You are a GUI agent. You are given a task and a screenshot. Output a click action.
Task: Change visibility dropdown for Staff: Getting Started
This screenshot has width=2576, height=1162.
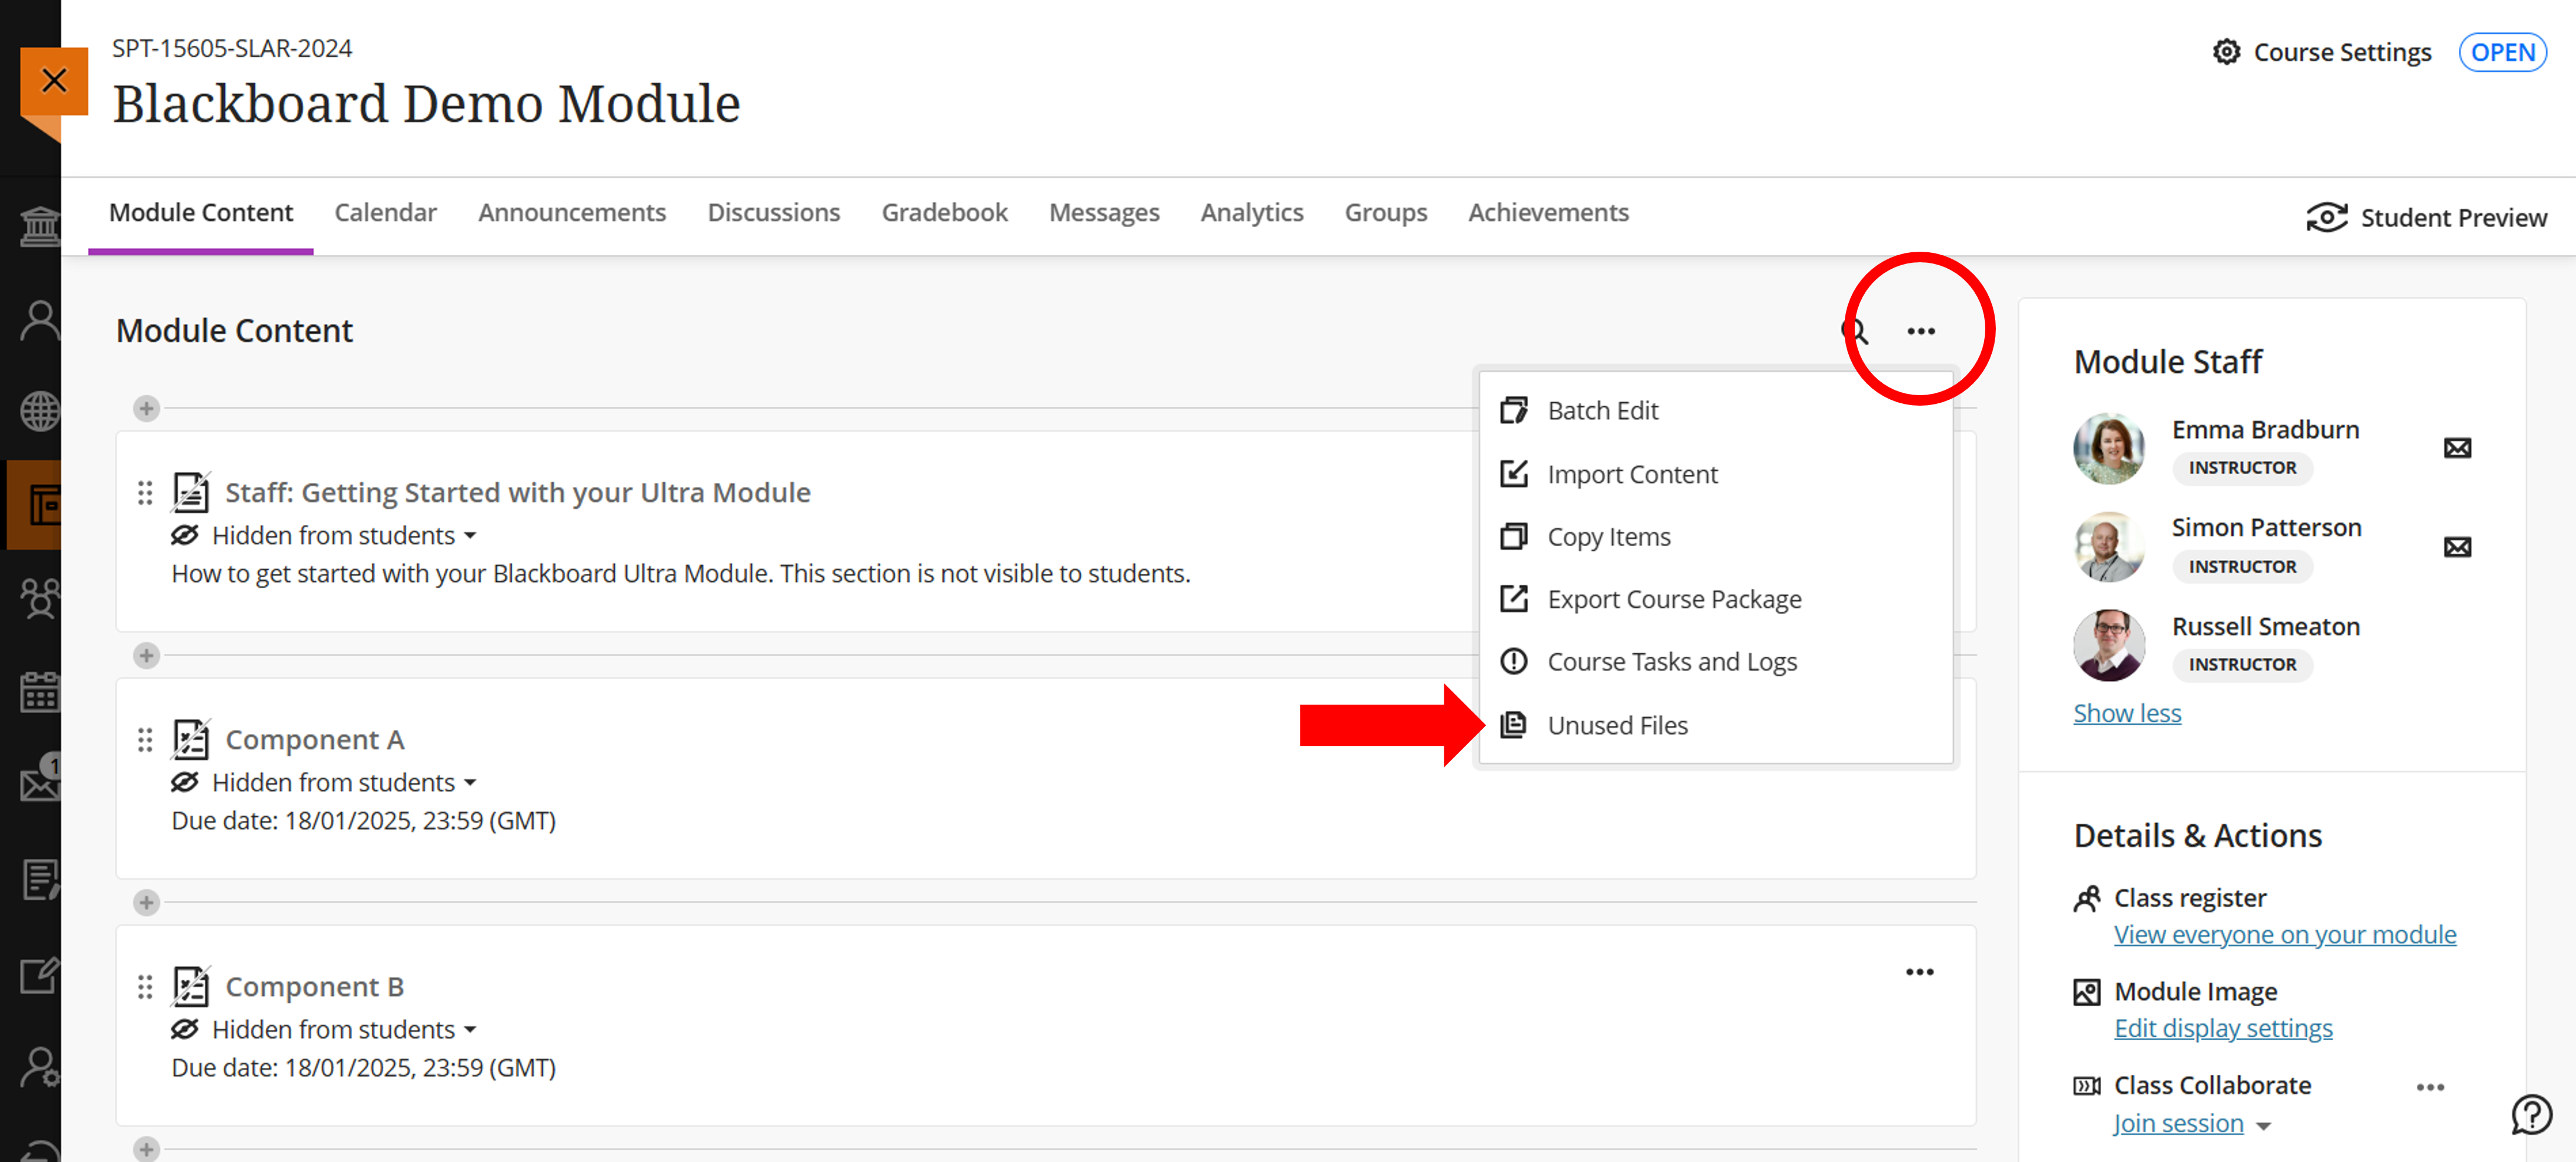click(x=344, y=535)
